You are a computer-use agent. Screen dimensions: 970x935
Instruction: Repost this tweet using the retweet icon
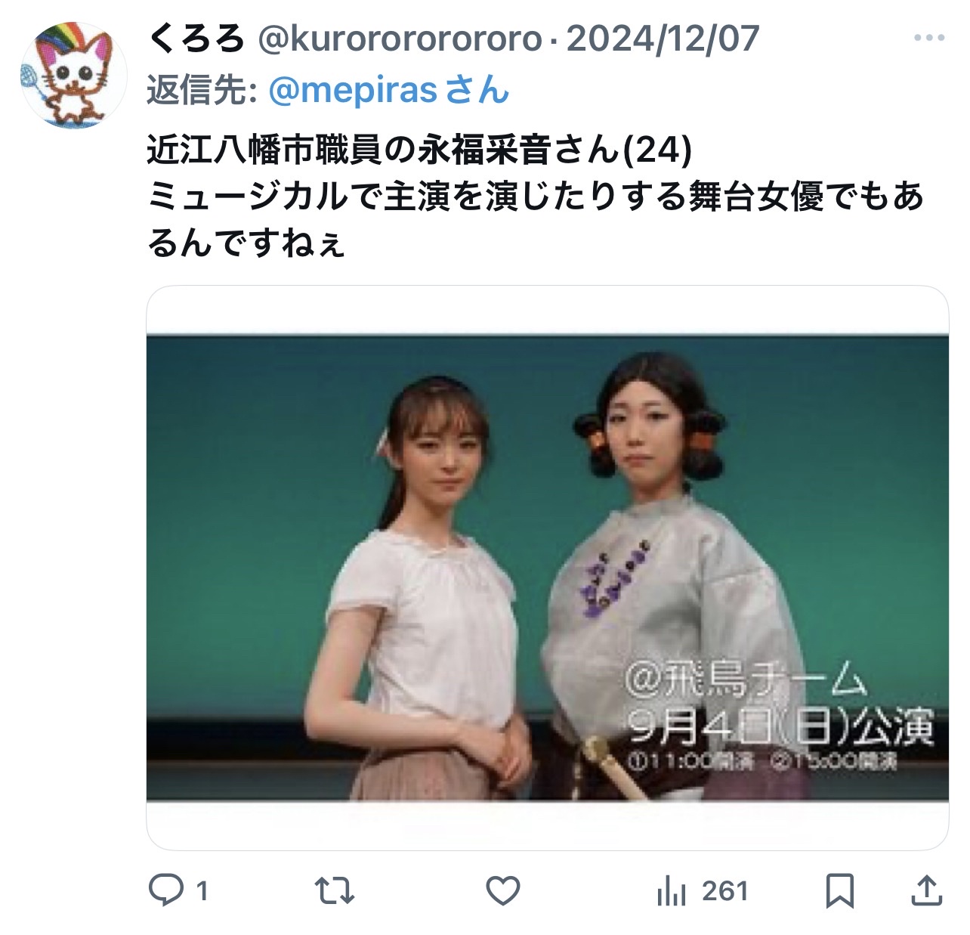[x=334, y=891]
